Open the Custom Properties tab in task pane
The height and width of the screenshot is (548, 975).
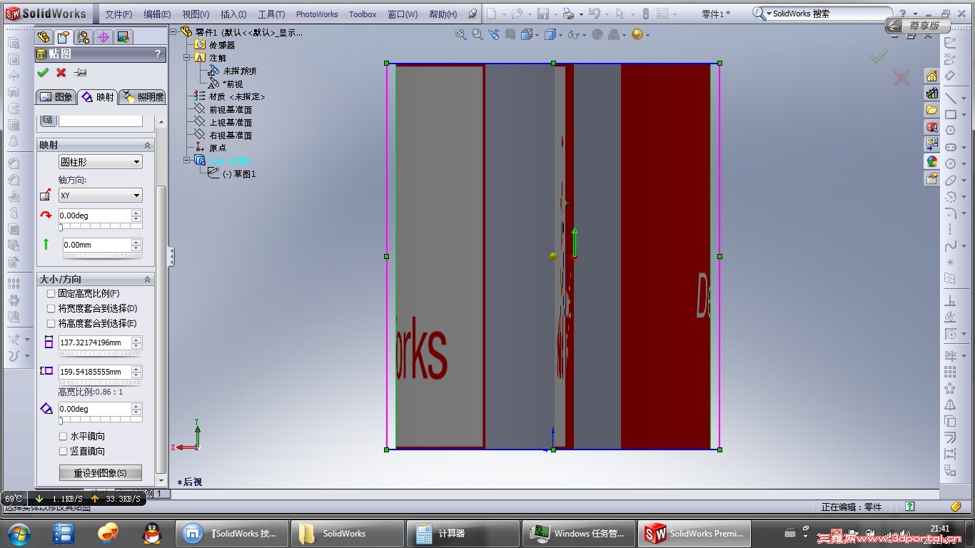931,178
